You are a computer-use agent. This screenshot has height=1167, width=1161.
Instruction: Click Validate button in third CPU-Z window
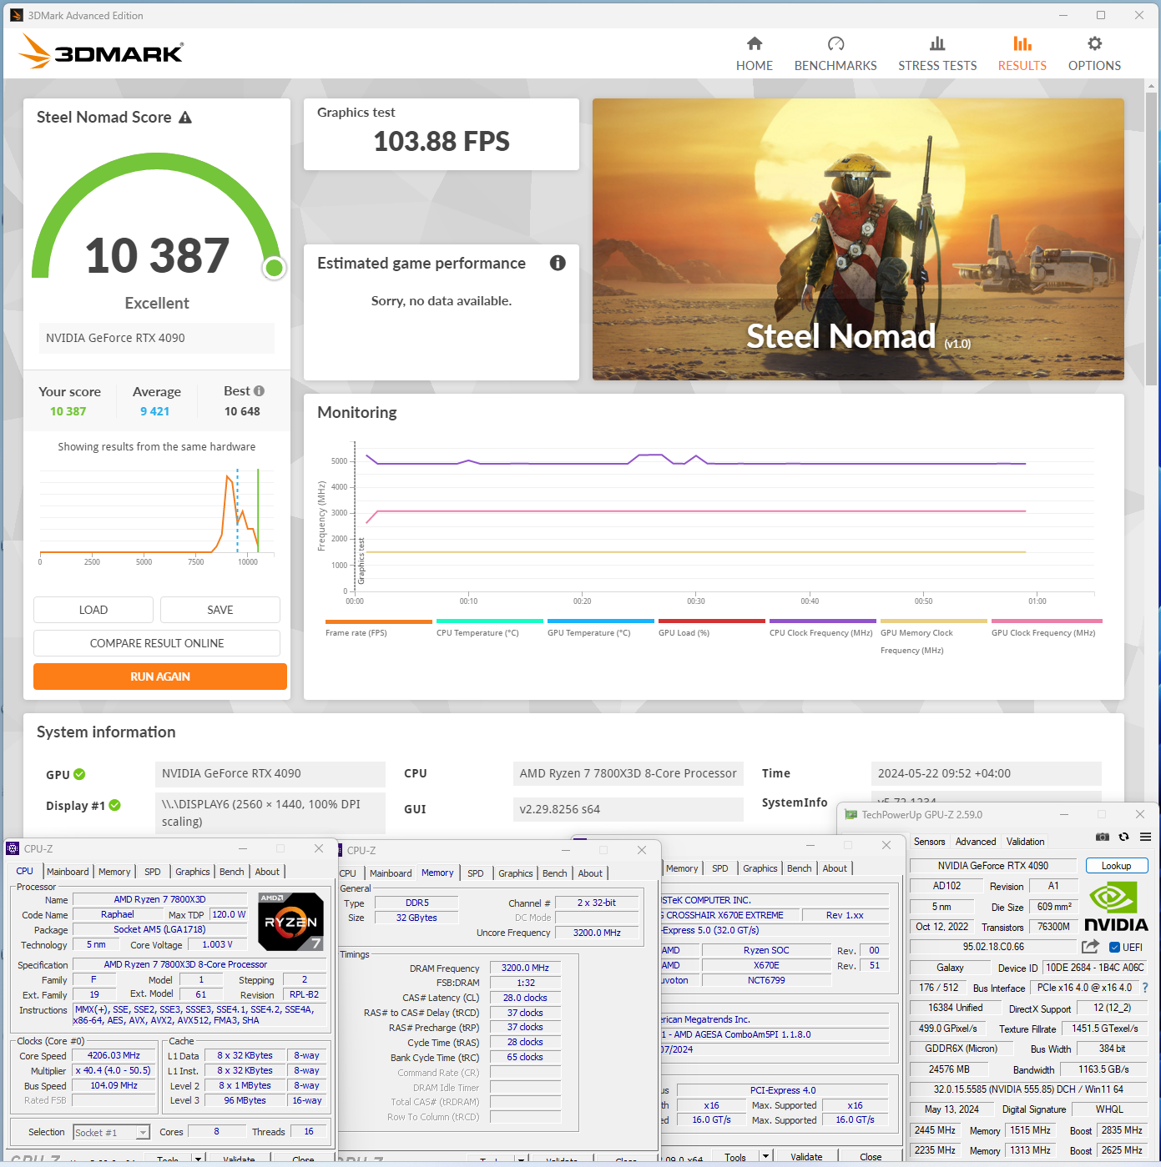pos(806,1156)
